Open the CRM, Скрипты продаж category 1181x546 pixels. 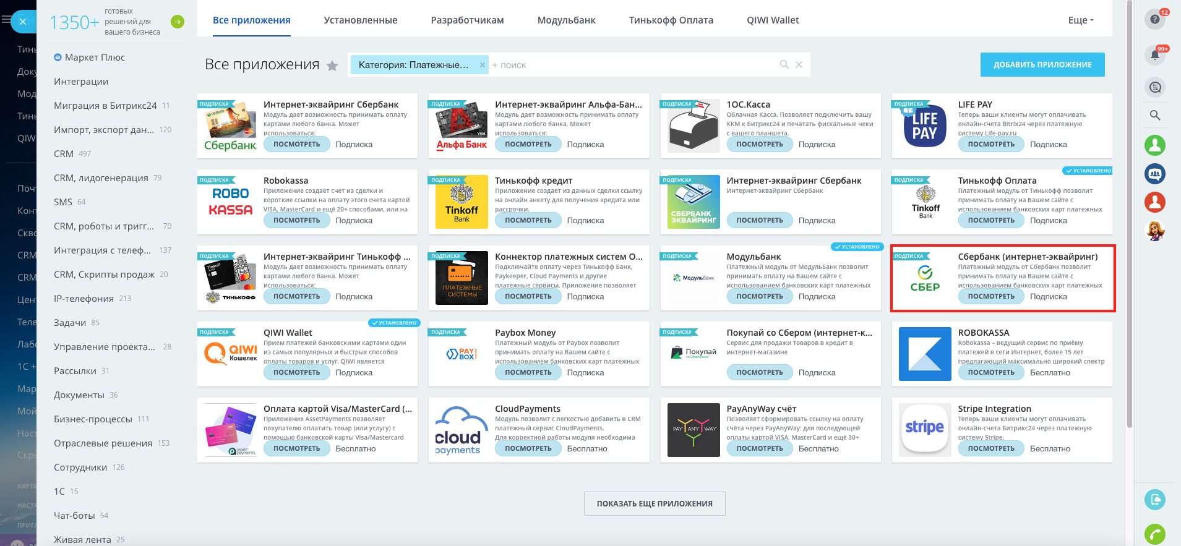pos(104,275)
